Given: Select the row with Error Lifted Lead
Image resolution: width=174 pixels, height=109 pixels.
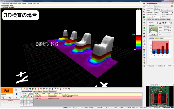Looking at the screenshot, I should tap(88, 97).
